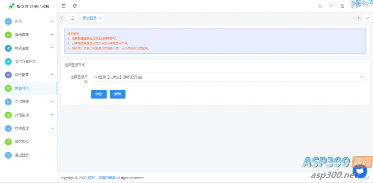This screenshot has width=373, height=183.
Task: Click the 帮助管理 sidebar icon
Action: pos(8,128)
